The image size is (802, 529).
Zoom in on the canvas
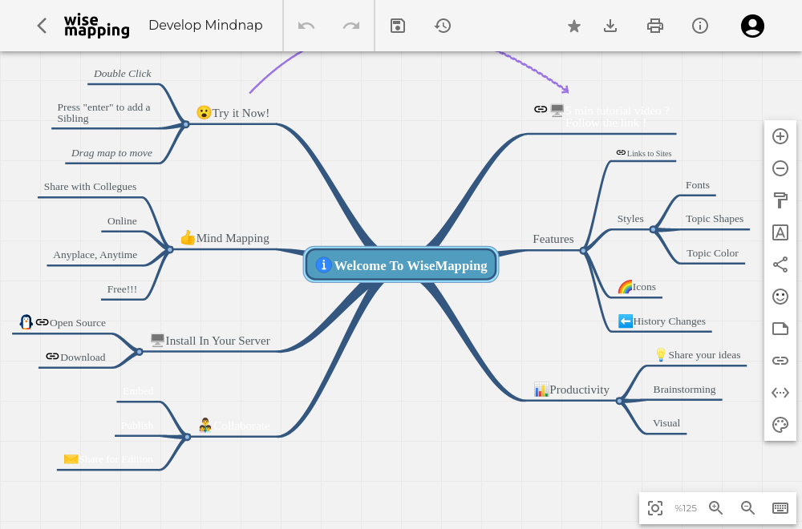715,507
